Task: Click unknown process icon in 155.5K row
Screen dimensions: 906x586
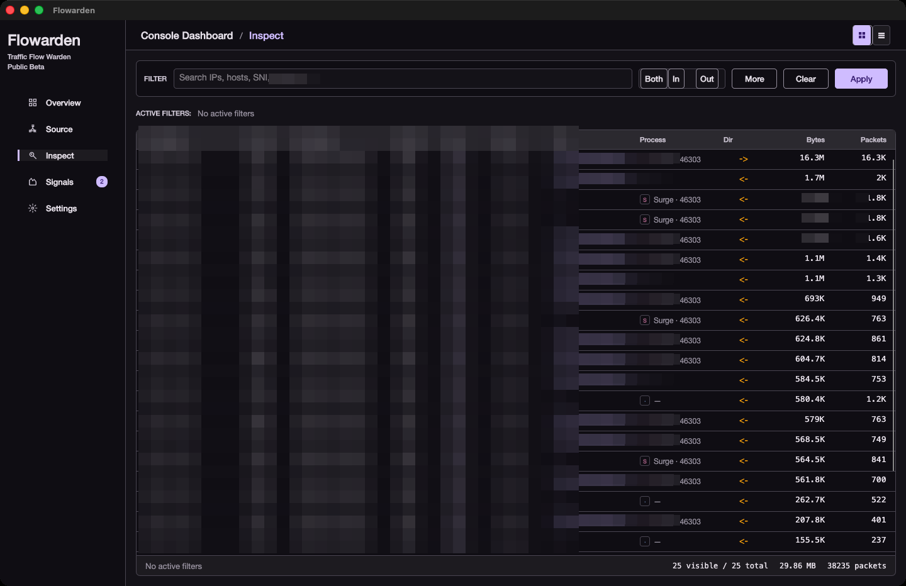Action: [645, 541]
